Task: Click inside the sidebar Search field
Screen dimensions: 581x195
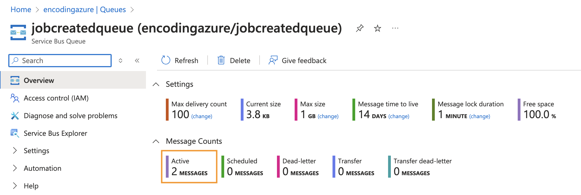Action: click(x=59, y=60)
